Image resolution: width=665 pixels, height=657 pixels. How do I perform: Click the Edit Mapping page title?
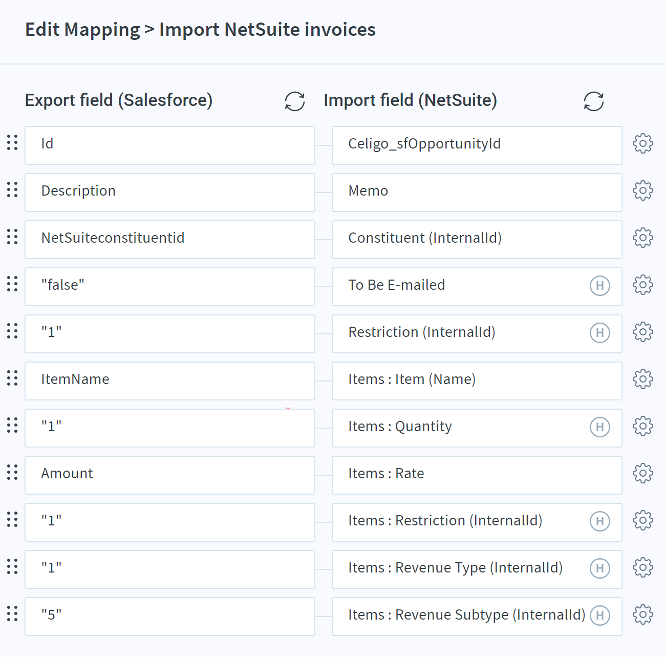200,30
